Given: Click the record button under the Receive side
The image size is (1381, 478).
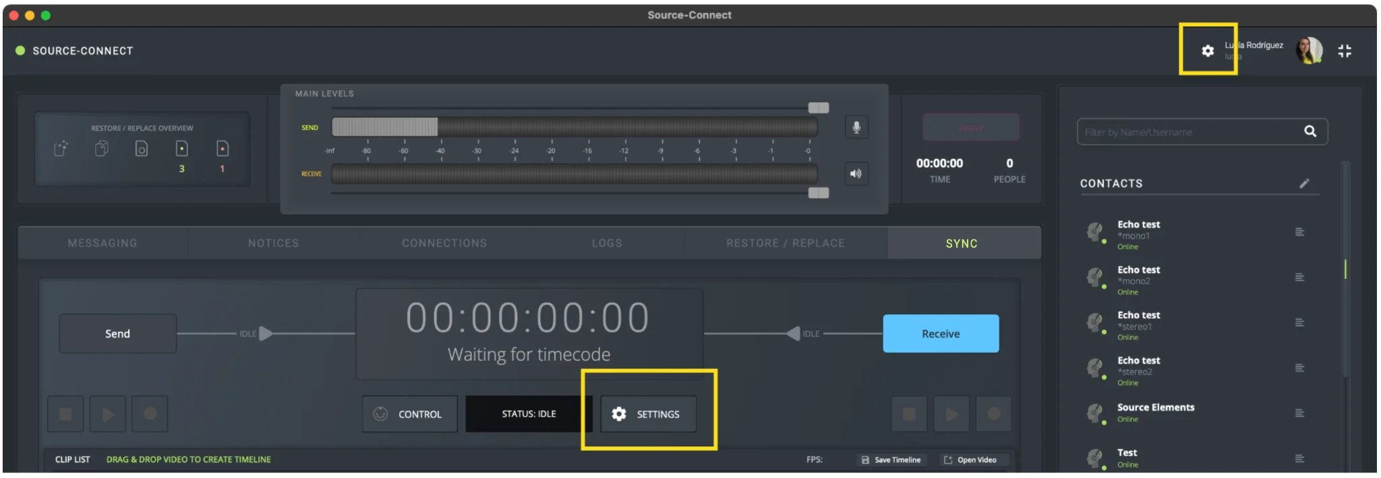Looking at the screenshot, I should pyautogui.click(x=993, y=414).
